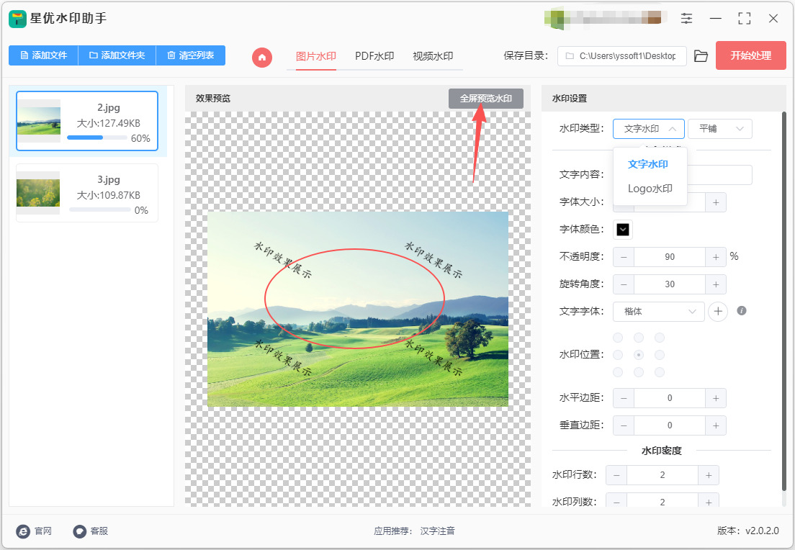
Task: Select the bottom-right watermark position radio
Action: coord(660,373)
